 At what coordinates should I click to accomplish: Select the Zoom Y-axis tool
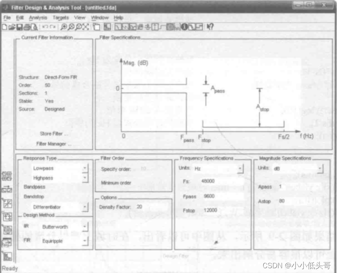(x=79, y=27)
